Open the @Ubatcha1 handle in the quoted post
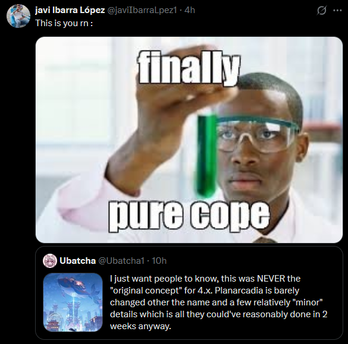Viewport: 348px width, 344px height. (x=121, y=261)
